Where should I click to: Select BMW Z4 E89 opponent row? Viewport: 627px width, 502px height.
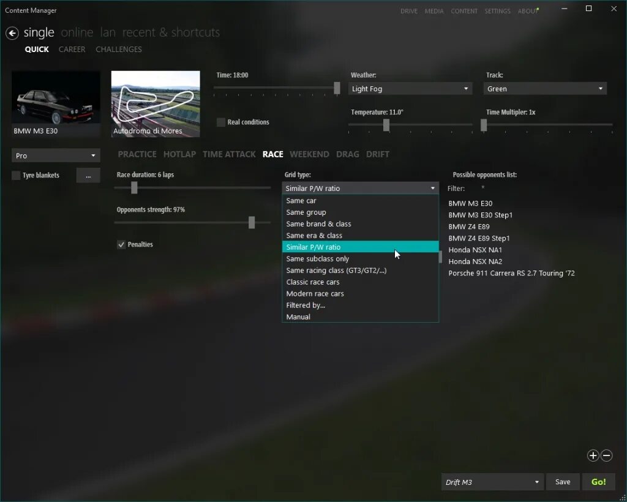point(468,227)
